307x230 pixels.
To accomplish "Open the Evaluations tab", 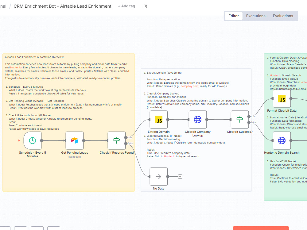I will click(x=283, y=16).
